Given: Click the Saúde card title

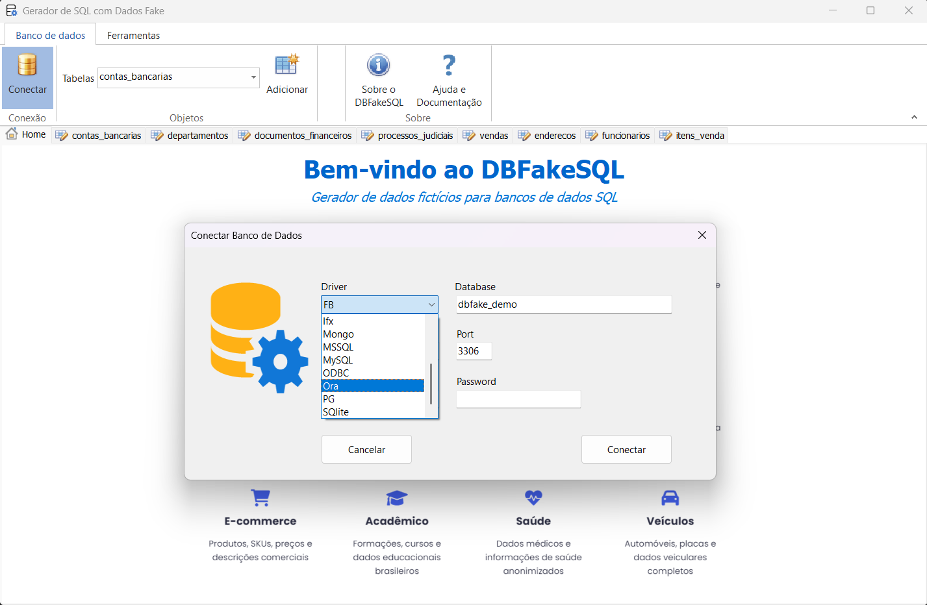Looking at the screenshot, I should [533, 521].
